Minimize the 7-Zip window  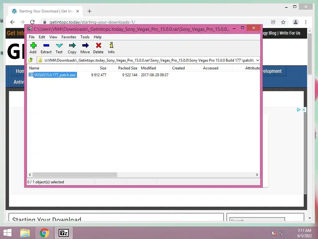click(234, 28)
